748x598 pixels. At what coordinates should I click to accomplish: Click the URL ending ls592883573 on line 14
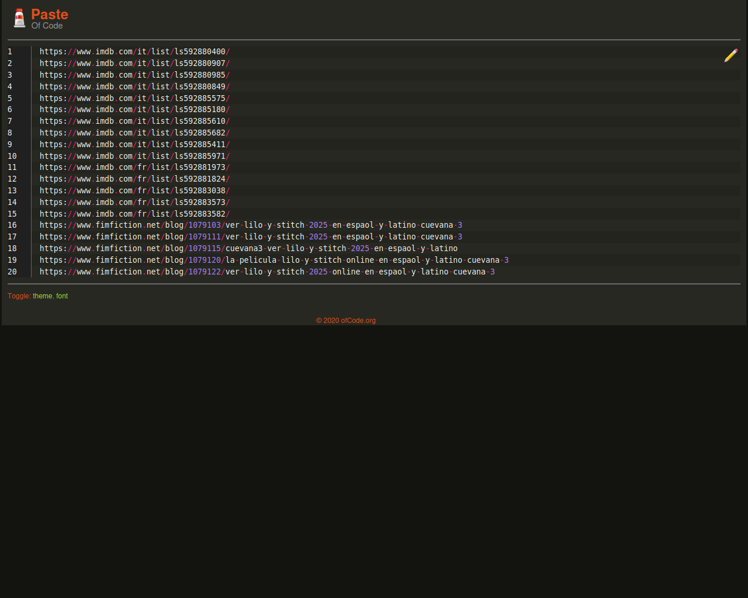click(135, 202)
